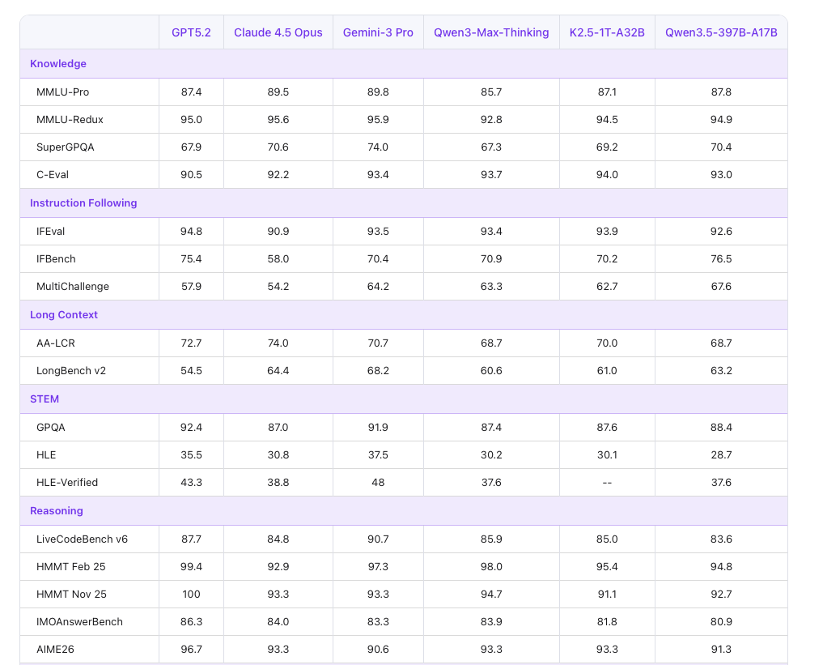Click the 64.2 MultiChallenge score for Gemini-3 Pro
Screen dimensions: 823x665
click(378, 287)
